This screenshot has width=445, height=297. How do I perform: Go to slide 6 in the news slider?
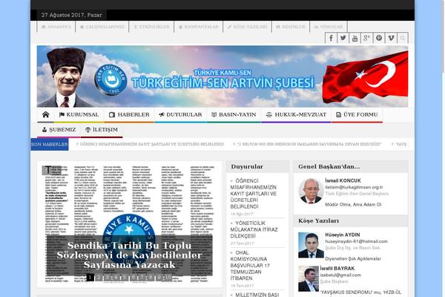pos(133,277)
